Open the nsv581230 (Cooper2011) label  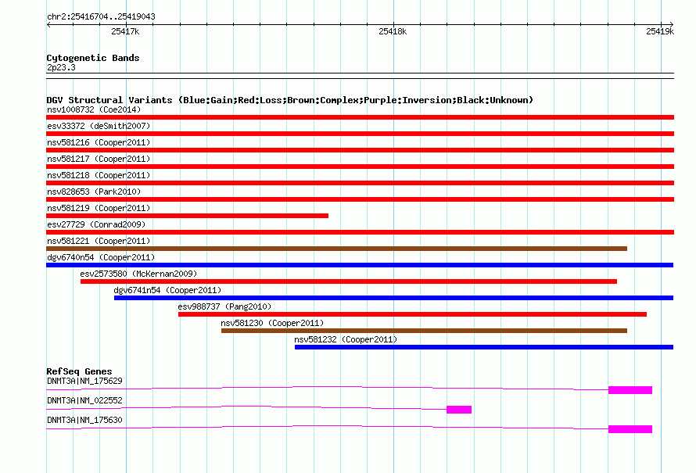272,323
